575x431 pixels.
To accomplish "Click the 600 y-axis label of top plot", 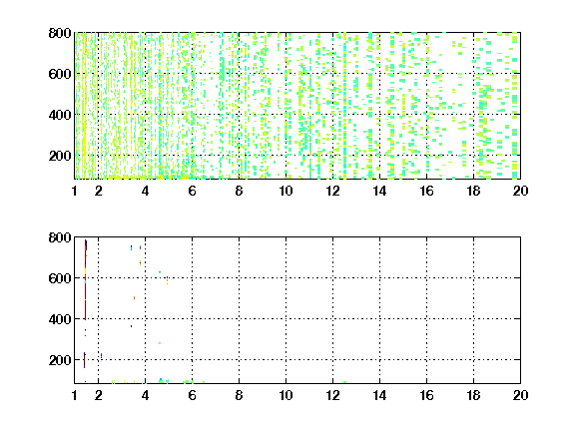I will (60, 74).
